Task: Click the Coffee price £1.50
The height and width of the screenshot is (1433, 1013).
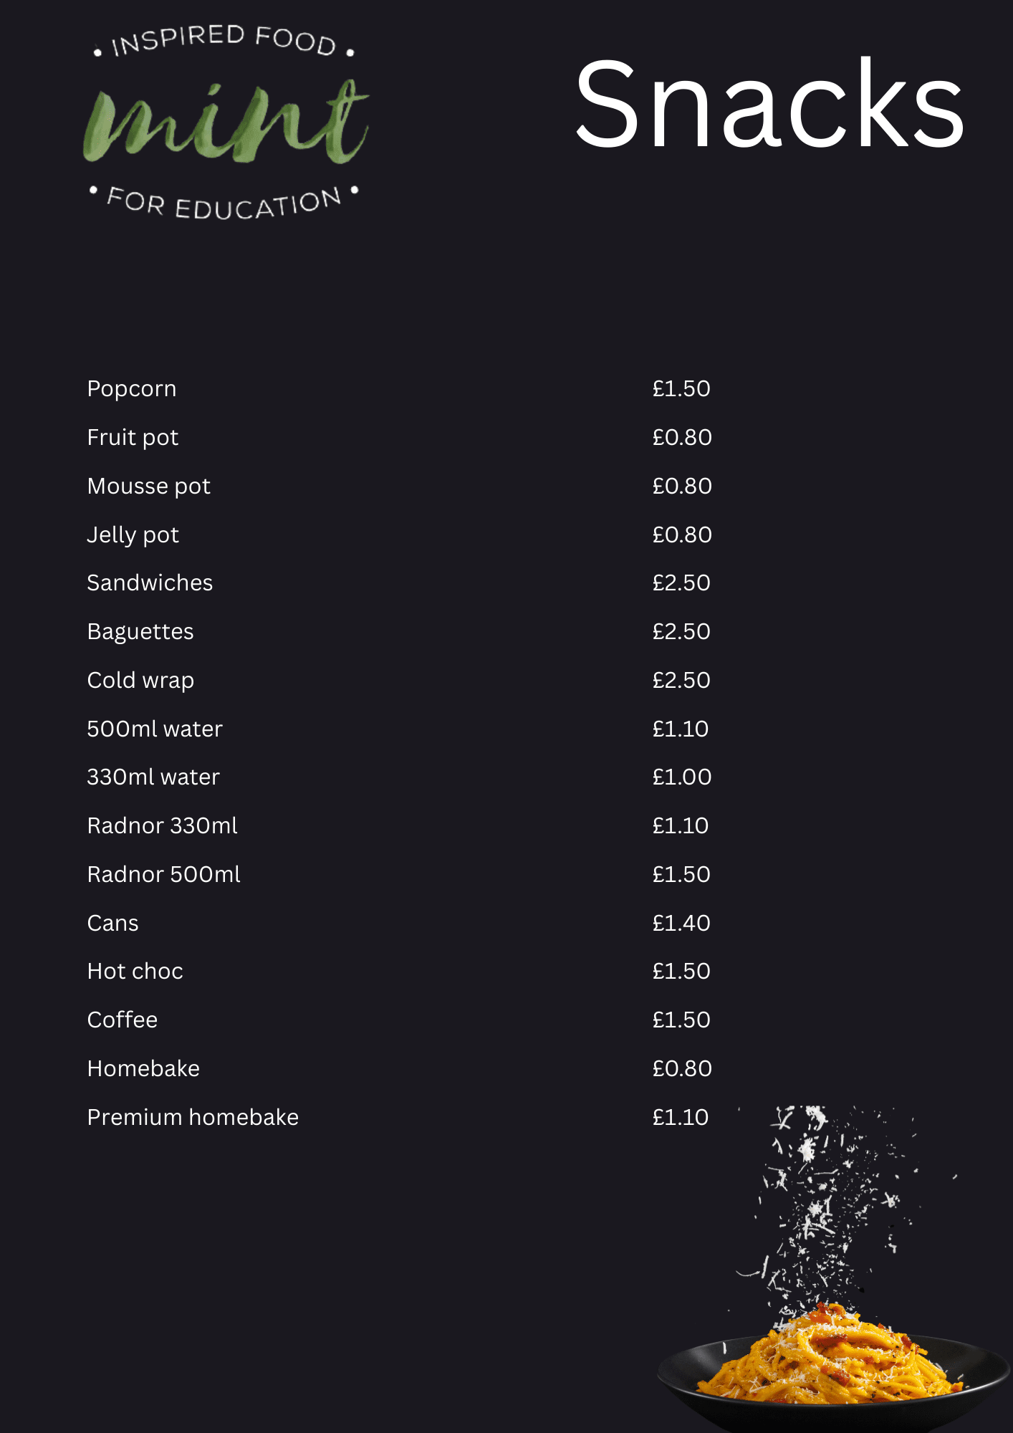Action: click(681, 1020)
